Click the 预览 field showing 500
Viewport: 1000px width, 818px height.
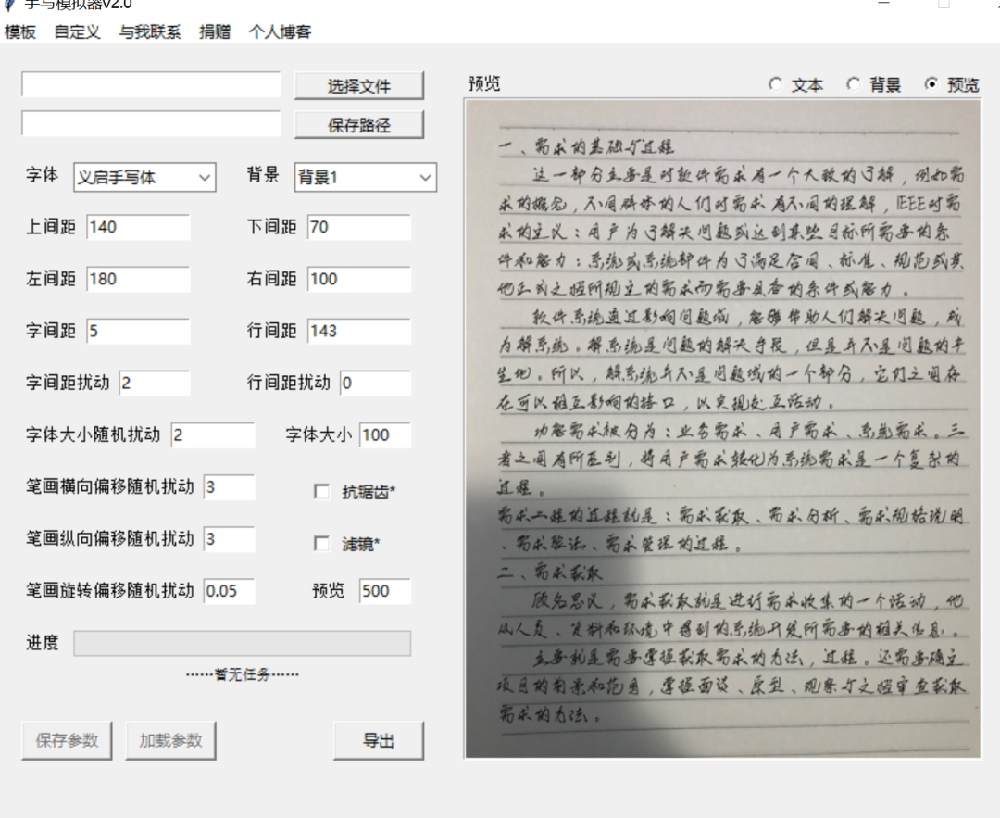pos(385,591)
